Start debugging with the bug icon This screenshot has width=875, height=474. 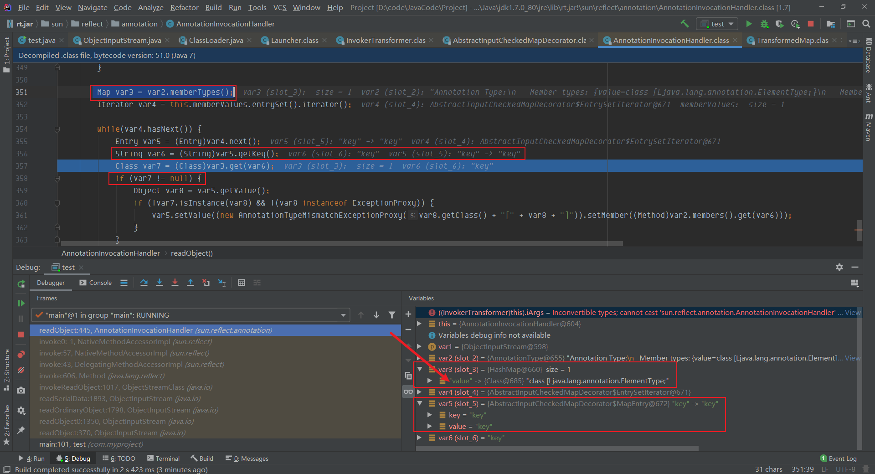764,24
